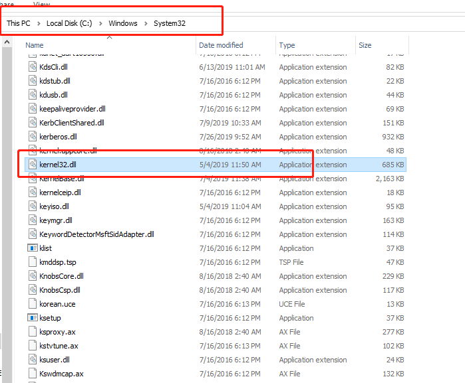Select file name korean.uce

57,304
